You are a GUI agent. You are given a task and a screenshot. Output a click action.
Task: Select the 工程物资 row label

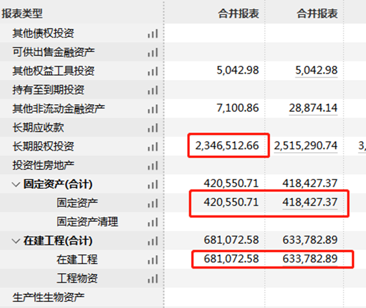click(x=77, y=279)
